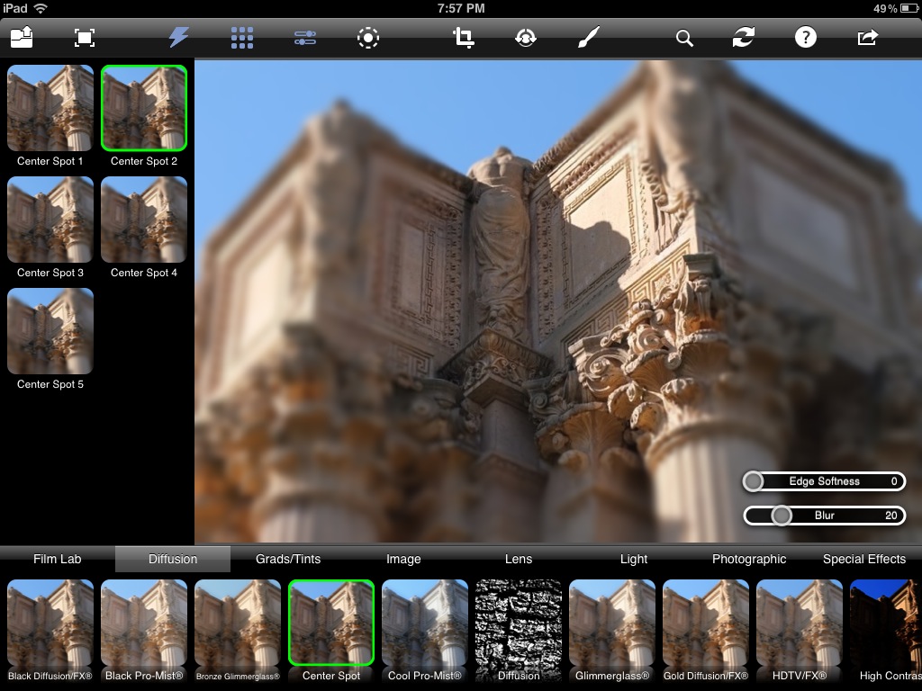This screenshot has height=691, width=922.
Task: Select the Crop tool
Action: 464,38
